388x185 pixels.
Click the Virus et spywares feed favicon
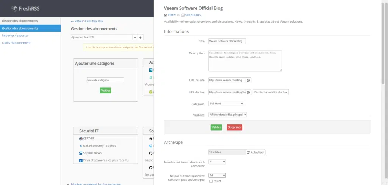(81, 160)
